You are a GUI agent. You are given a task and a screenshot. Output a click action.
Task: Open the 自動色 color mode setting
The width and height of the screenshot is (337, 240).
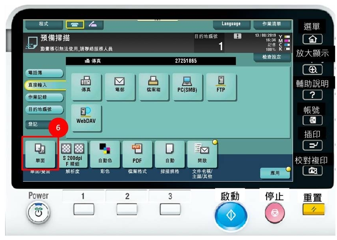(x=106, y=155)
